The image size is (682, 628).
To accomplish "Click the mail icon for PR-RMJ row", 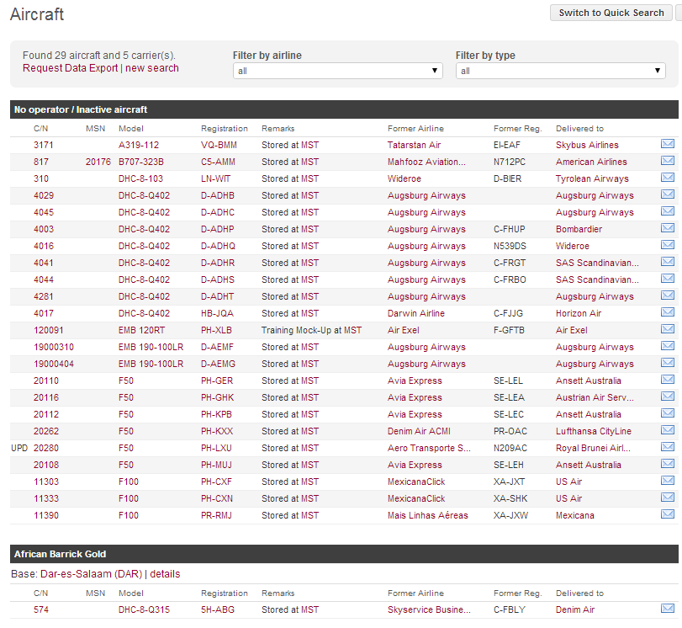I will [x=667, y=514].
